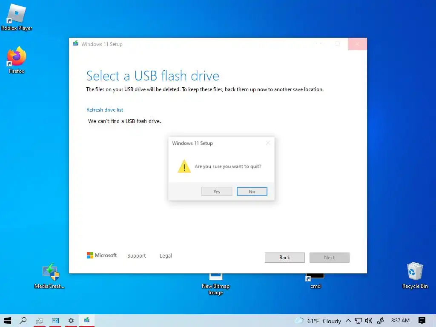436x327 pixels.
Task: Select the Roblox Player desktop shortcut
Action: [x=17, y=17]
